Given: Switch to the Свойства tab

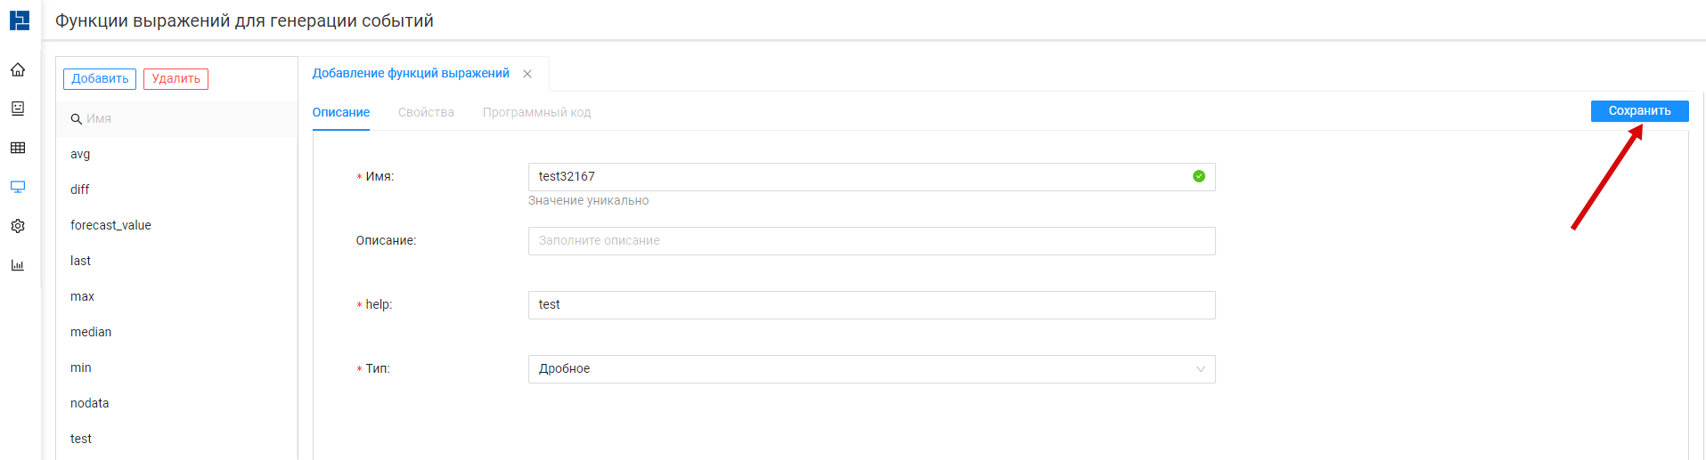Looking at the screenshot, I should 426,113.
